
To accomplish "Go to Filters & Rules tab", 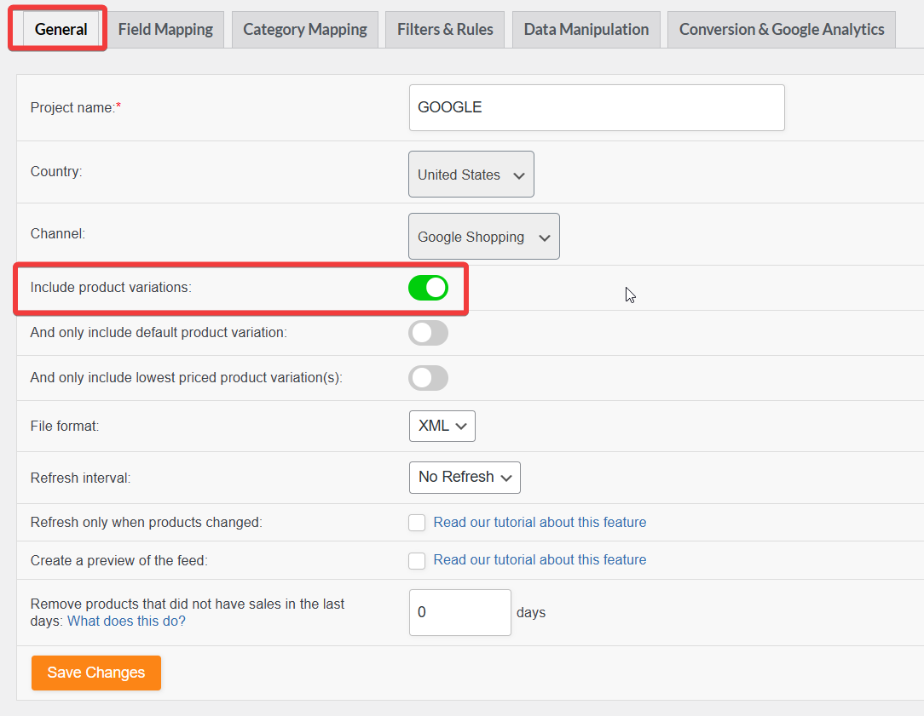I will point(445,30).
